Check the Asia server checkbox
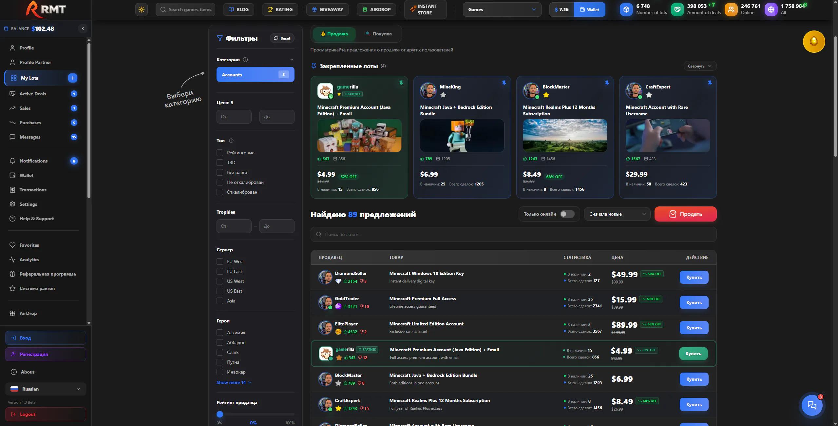Image resolution: width=838 pixels, height=426 pixels. point(220,301)
